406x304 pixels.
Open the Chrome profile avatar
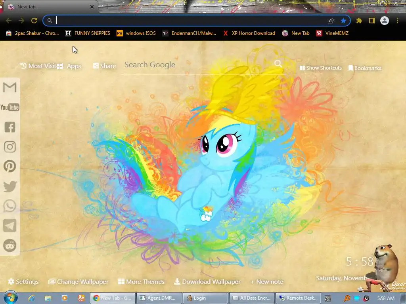385,21
